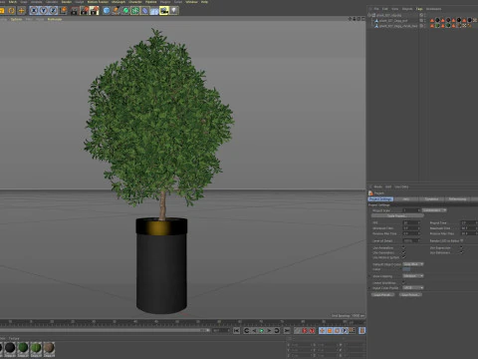Switch to Info tab
Viewport: 478px width, 359px height.
pyautogui.click(x=406, y=199)
